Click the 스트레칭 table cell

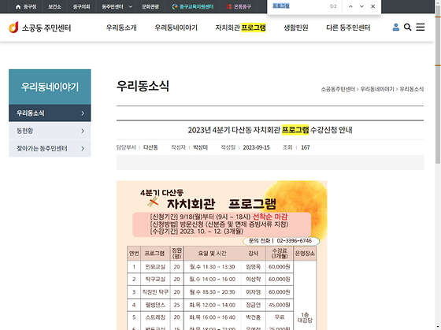click(155, 317)
